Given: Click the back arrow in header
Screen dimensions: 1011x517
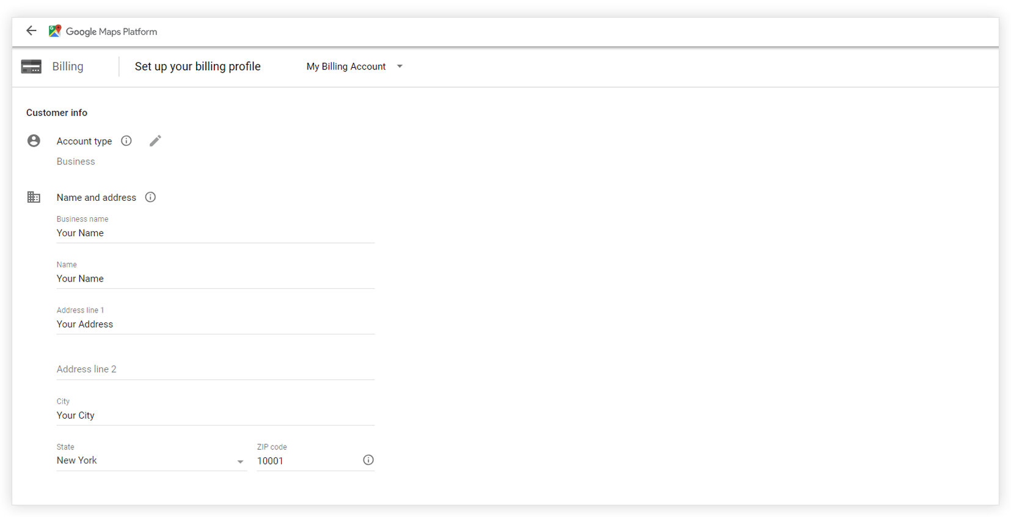Looking at the screenshot, I should [31, 31].
